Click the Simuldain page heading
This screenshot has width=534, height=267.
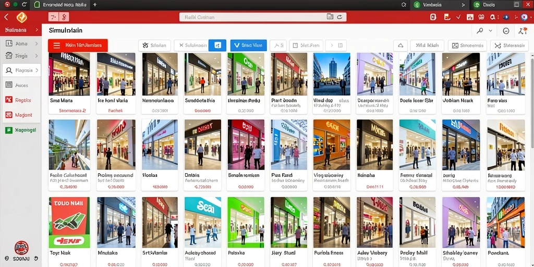[x=66, y=30]
